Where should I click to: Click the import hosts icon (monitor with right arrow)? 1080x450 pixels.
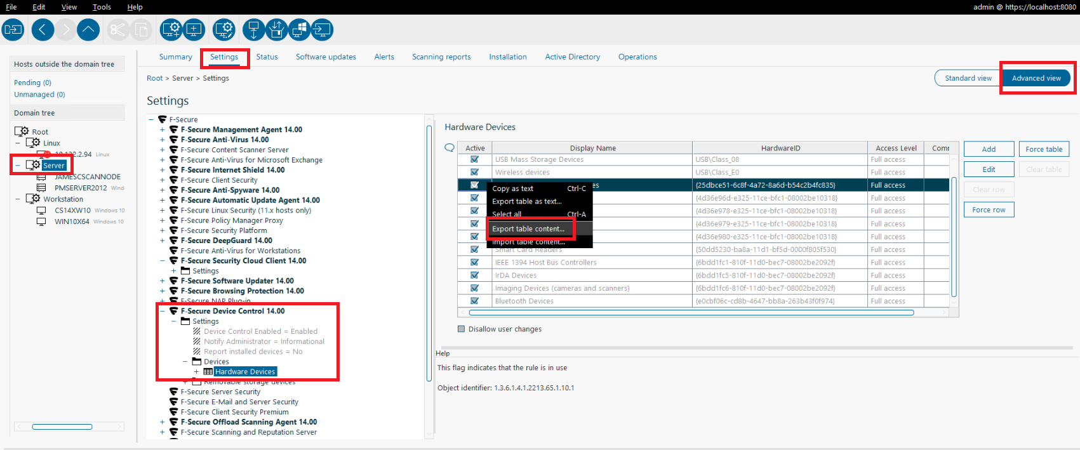coord(322,30)
